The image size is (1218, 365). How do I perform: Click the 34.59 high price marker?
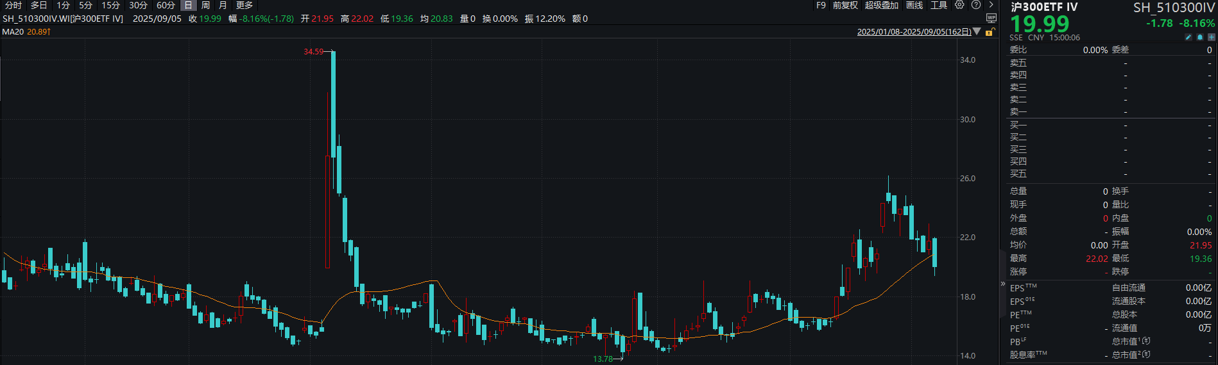click(313, 52)
